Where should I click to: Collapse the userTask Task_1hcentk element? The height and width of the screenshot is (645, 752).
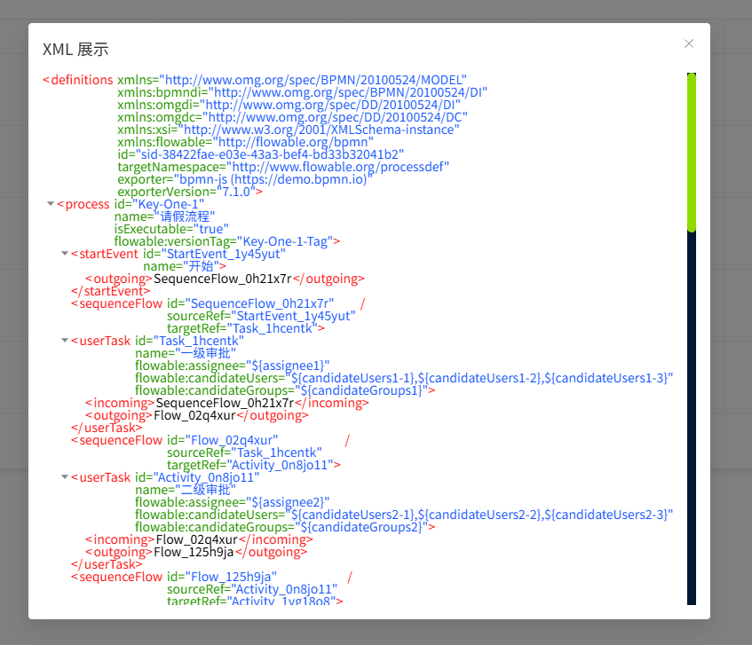(64, 341)
